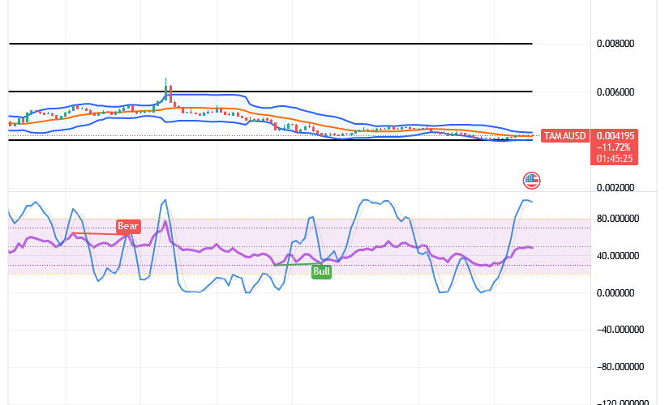Image resolution: width=665 pixels, height=405 pixels.
Task: Click the 40.000000 oscillator axis label
Action: coord(617,256)
